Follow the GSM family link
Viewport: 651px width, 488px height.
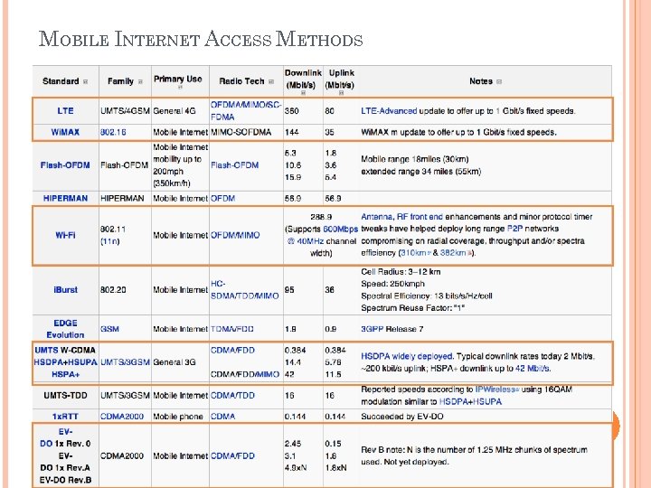(x=109, y=329)
